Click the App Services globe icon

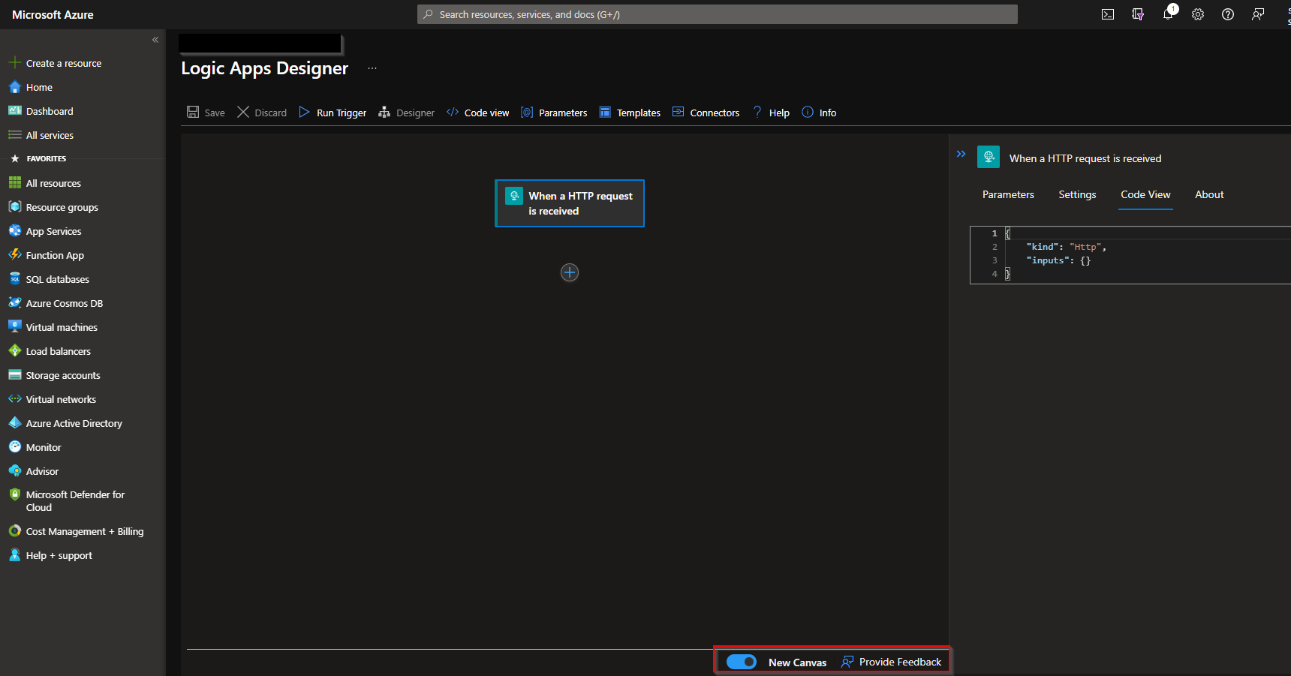[14, 231]
